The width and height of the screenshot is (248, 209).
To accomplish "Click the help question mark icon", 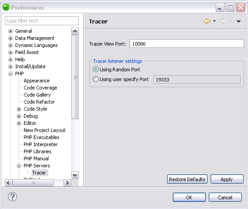I will tap(12, 197).
